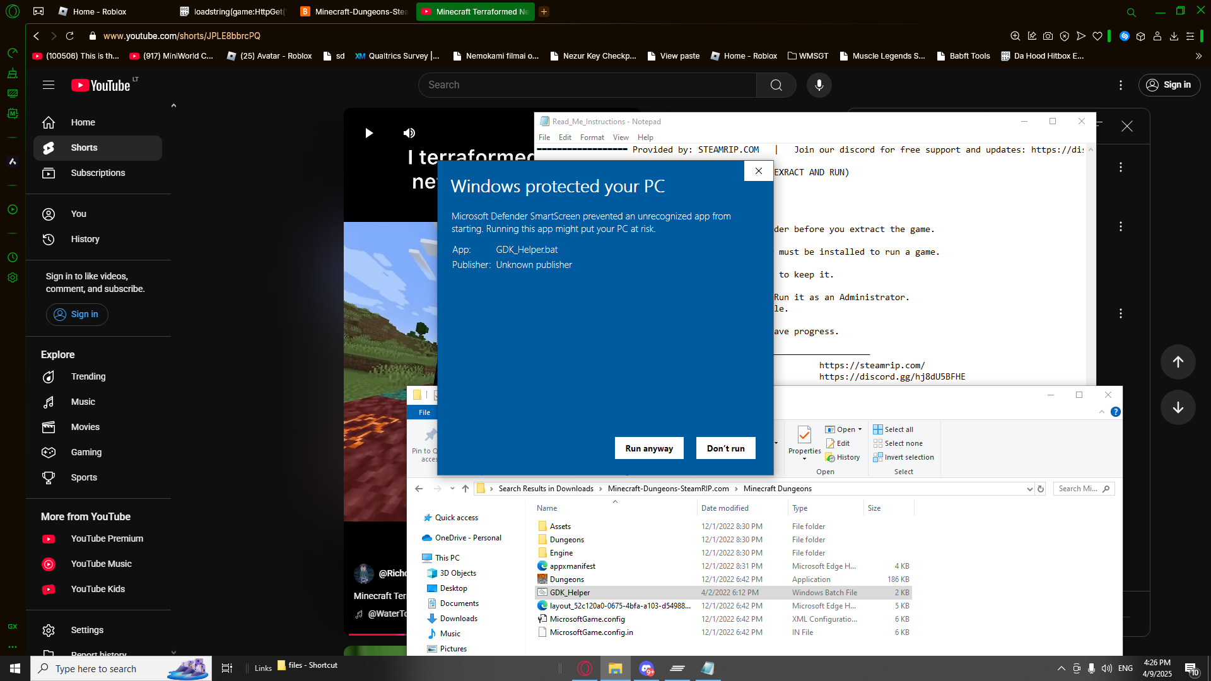1211x681 pixels.
Task: Click the YouTube search magnifier button
Action: coord(776,85)
